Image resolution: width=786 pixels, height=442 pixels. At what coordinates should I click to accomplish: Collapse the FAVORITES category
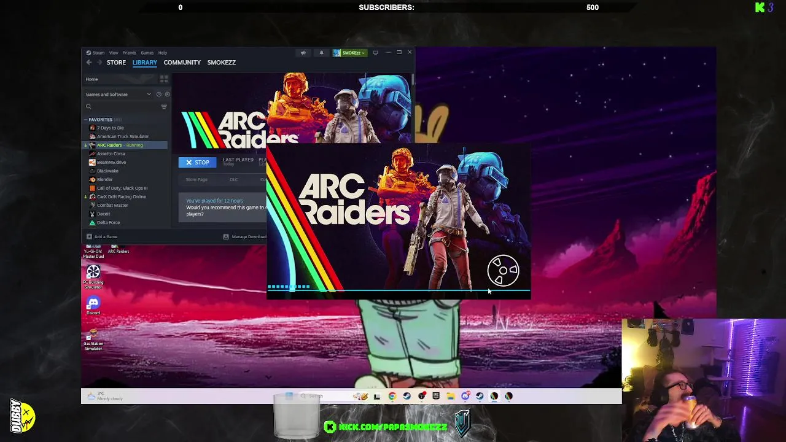tap(85, 120)
